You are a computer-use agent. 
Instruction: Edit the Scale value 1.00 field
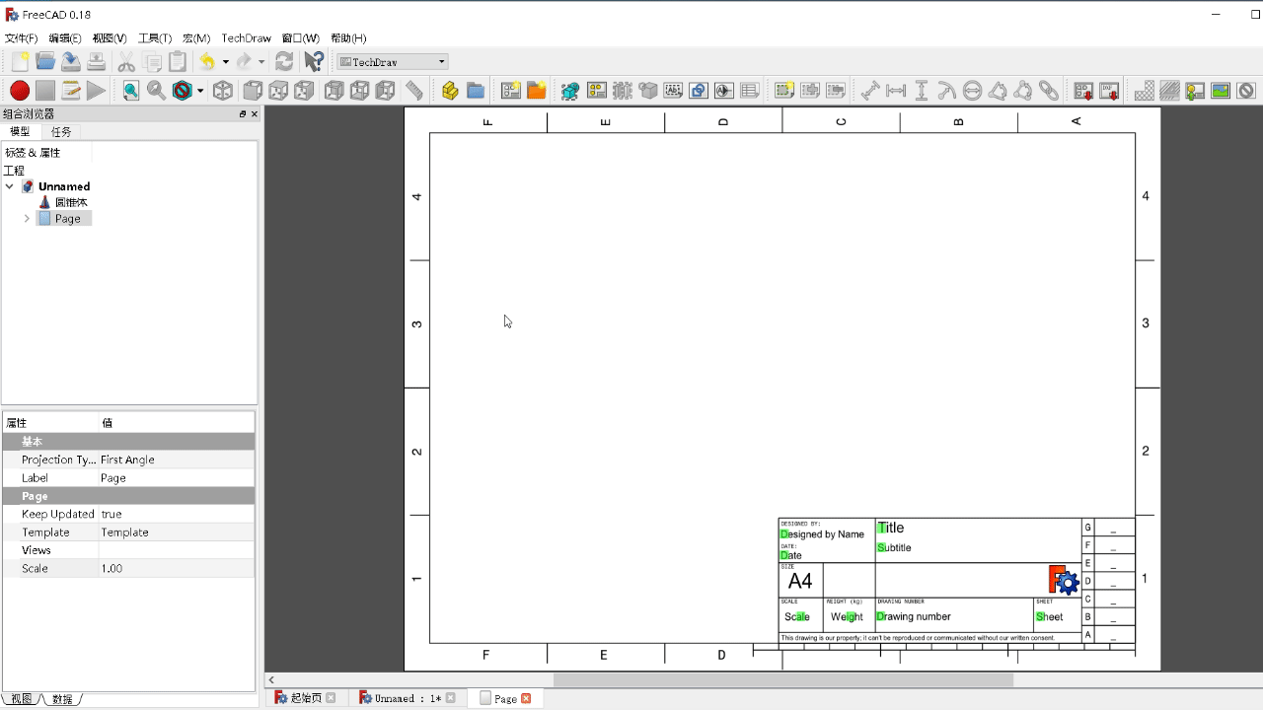[177, 569]
